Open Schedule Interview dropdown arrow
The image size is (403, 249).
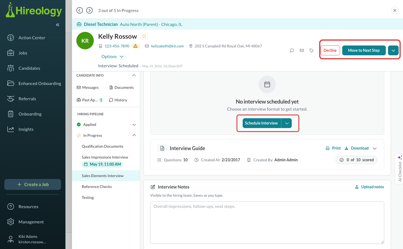pos(287,123)
